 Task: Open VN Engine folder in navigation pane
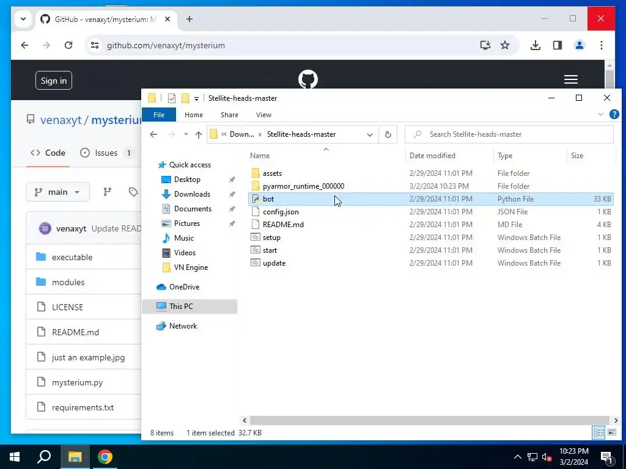tap(191, 267)
